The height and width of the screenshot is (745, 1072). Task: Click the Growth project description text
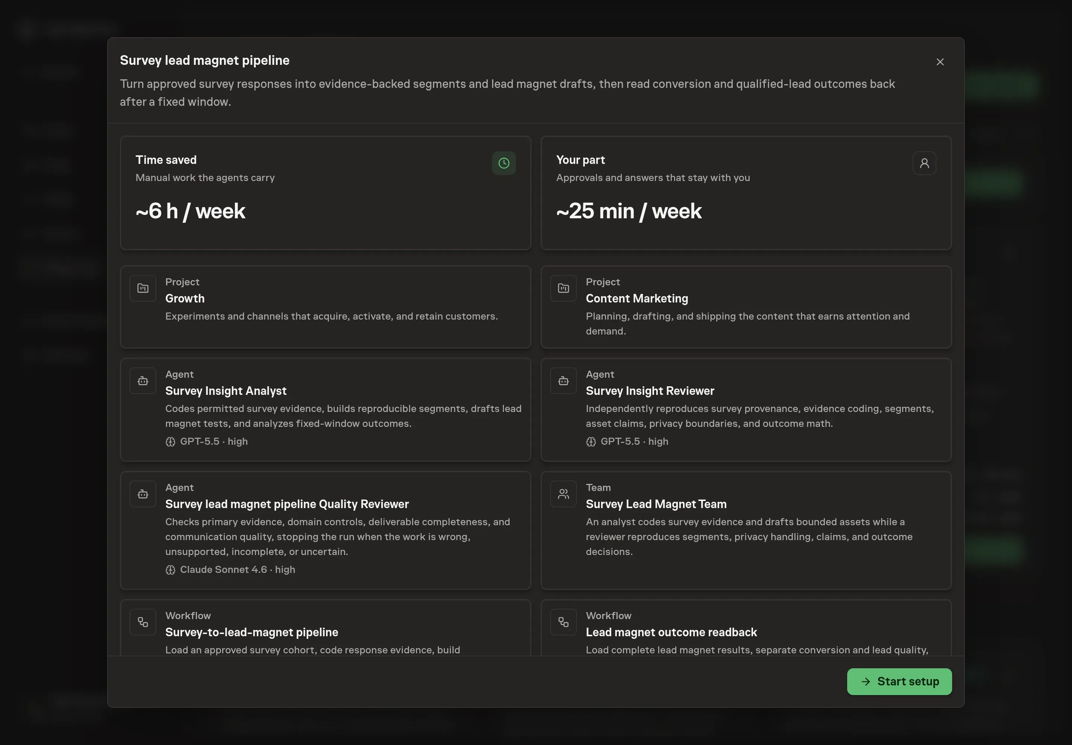coord(331,317)
